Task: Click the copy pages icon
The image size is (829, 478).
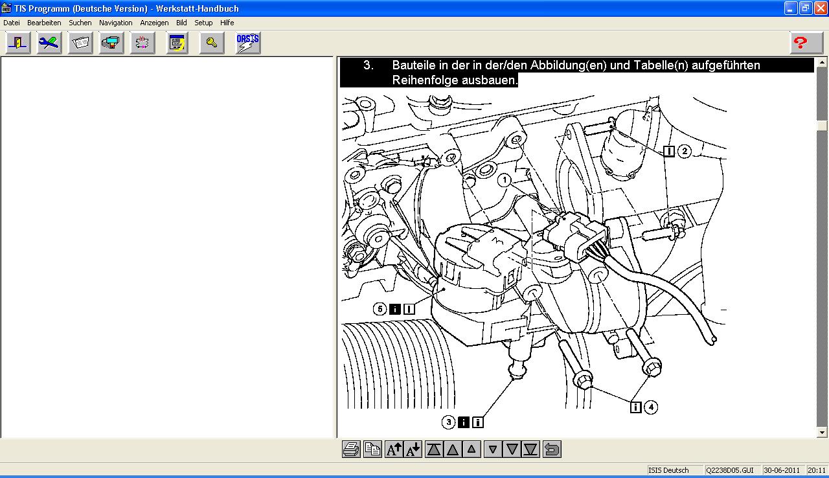Action: 372,449
